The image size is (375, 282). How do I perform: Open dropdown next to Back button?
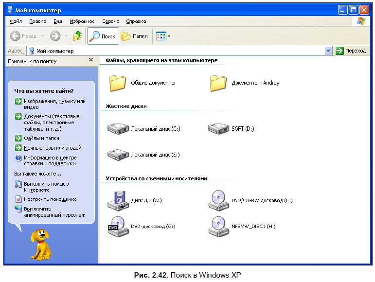pos(43,36)
